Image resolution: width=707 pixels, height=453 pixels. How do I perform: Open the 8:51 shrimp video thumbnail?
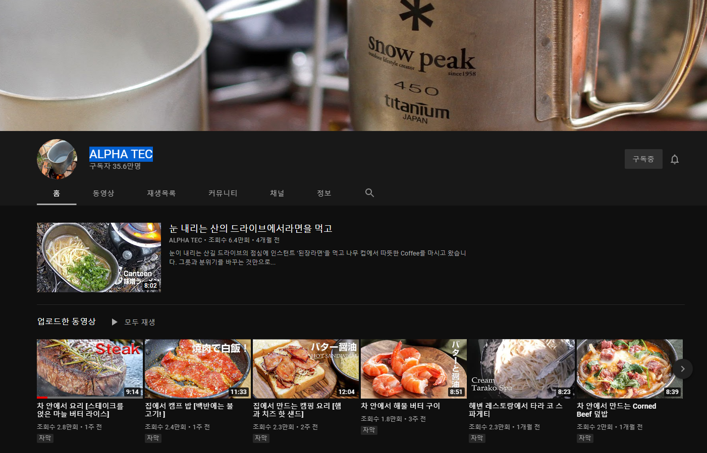coord(414,369)
